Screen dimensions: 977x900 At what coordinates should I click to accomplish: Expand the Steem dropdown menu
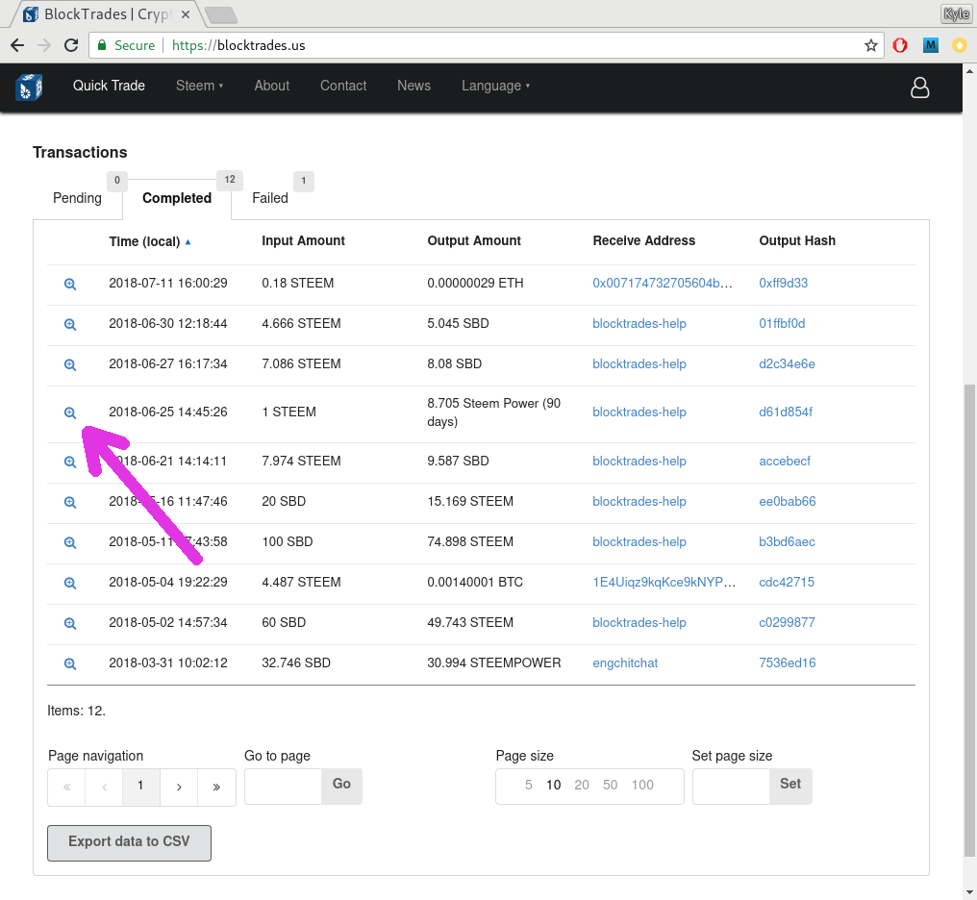[x=199, y=86]
